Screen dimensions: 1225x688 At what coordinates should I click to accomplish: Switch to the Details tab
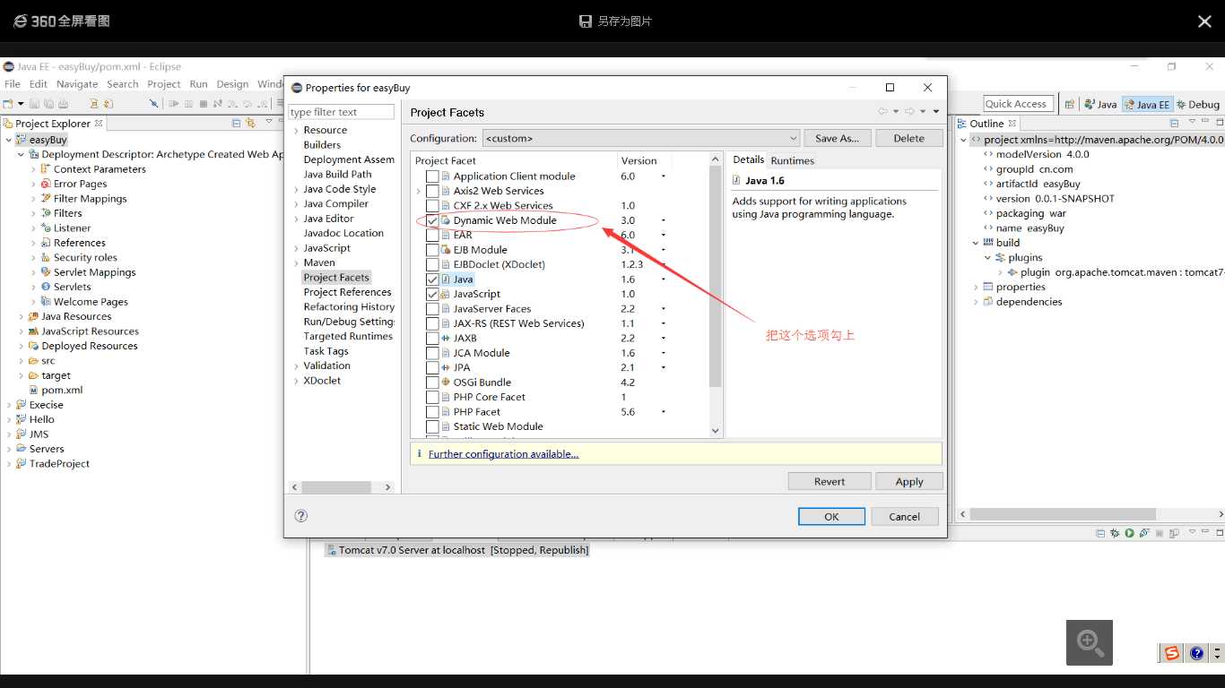(x=748, y=160)
